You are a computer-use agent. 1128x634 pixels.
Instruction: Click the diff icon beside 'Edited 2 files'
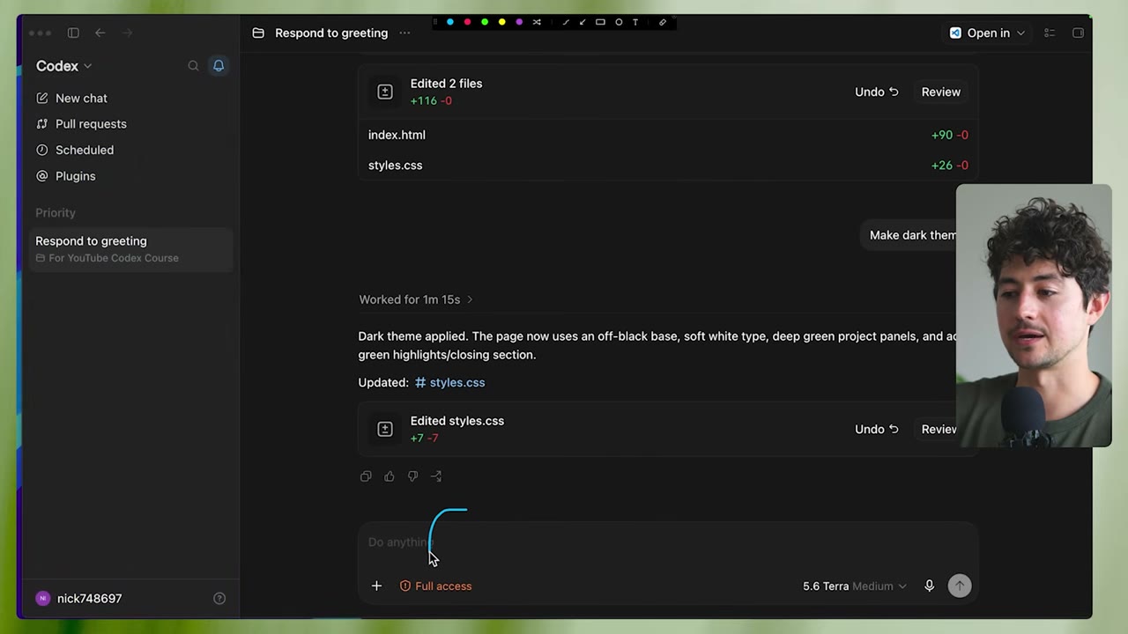tap(385, 92)
